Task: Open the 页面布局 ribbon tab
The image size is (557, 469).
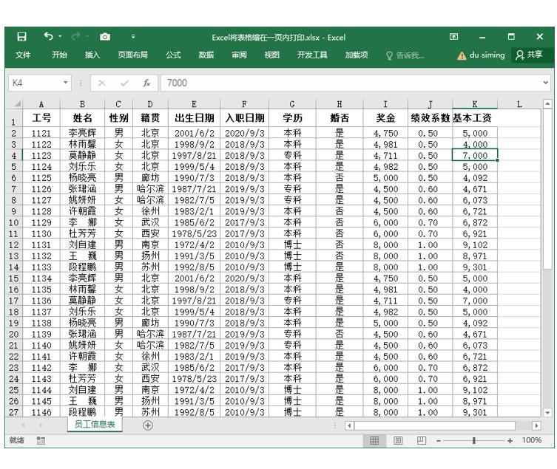Action: pyautogui.click(x=133, y=55)
